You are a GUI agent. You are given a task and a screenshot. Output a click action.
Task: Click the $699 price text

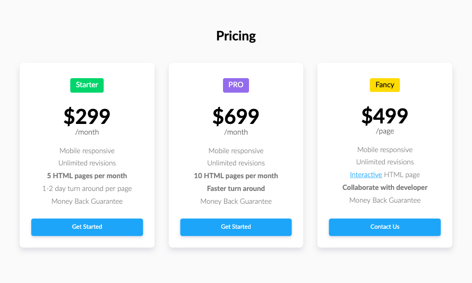click(x=236, y=116)
